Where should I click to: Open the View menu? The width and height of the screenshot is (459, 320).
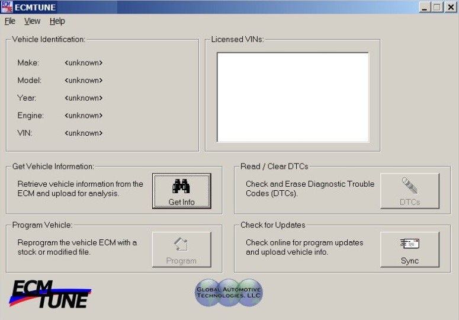32,21
